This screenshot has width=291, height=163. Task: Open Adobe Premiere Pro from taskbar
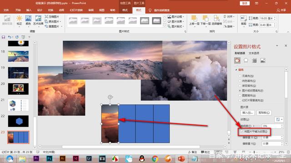tap(36, 158)
